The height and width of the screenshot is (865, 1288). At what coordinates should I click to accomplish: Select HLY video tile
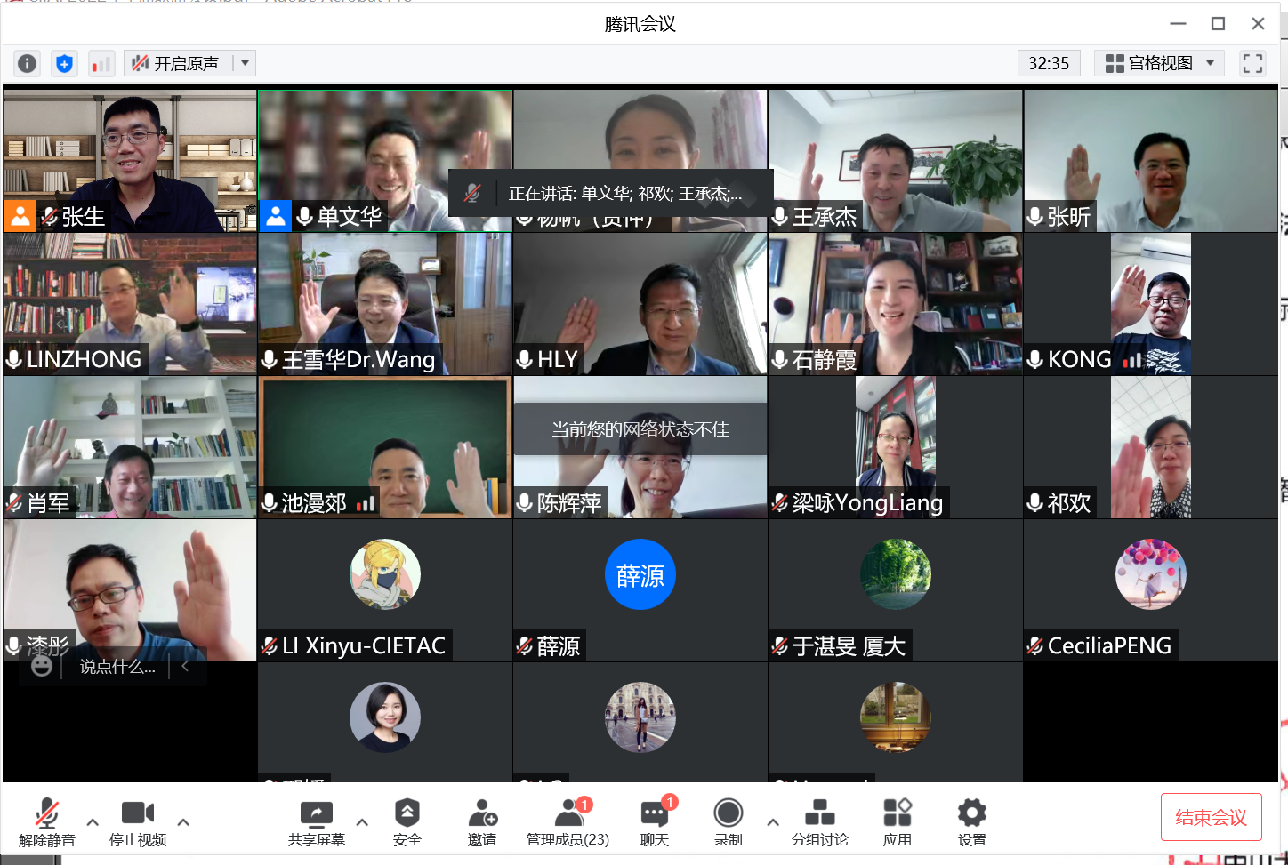point(640,304)
